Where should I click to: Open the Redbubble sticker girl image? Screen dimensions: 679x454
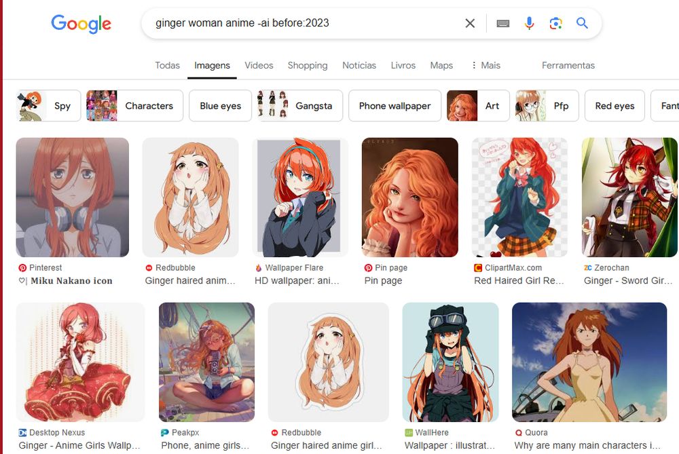[329, 362]
